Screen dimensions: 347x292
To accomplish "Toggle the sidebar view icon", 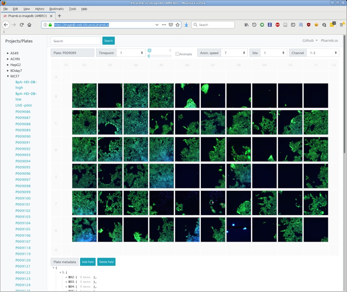I will pyautogui.click(x=293, y=25).
